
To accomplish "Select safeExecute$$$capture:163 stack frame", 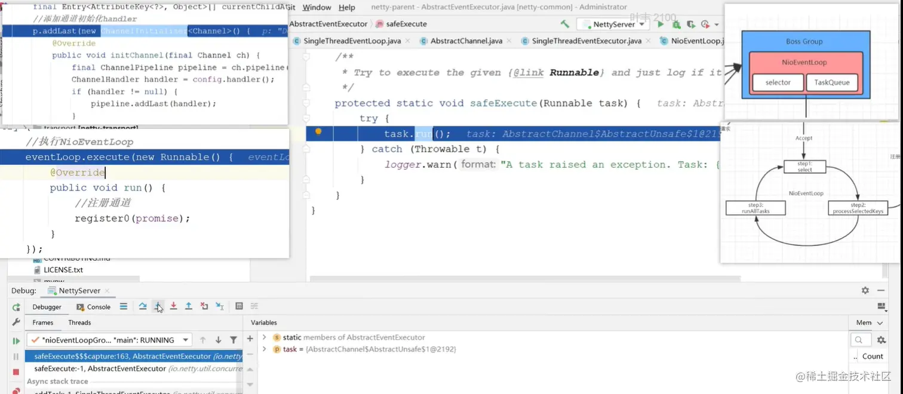I will pyautogui.click(x=133, y=356).
